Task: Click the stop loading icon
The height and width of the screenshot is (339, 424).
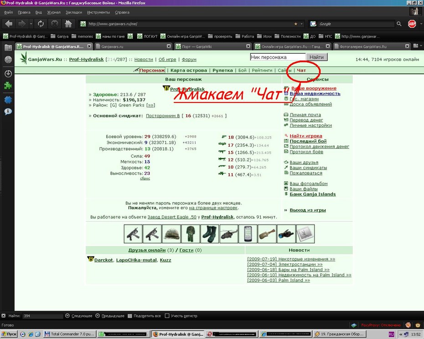Action: pos(55,24)
